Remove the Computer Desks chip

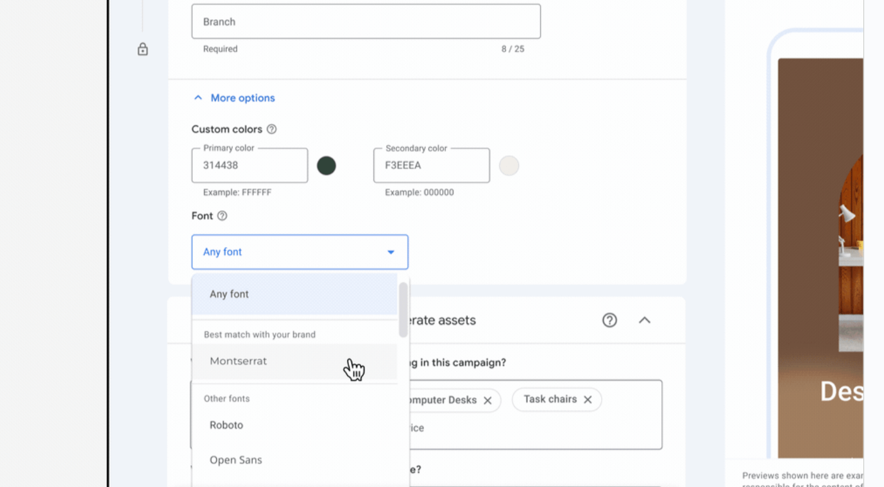click(x=488, y=400)
